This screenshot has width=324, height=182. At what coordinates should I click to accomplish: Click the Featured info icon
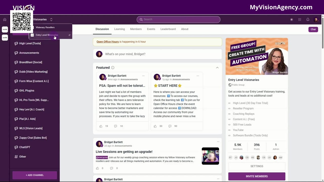113,67
